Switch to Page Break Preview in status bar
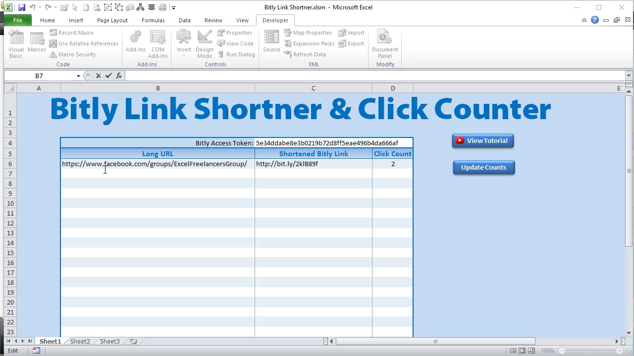This screenshot has width=634, height=356. pos(531,351)
